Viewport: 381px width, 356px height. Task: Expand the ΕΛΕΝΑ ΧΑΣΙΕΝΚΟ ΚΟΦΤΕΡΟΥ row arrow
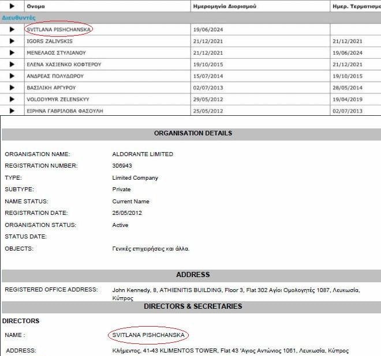point(12,65)
